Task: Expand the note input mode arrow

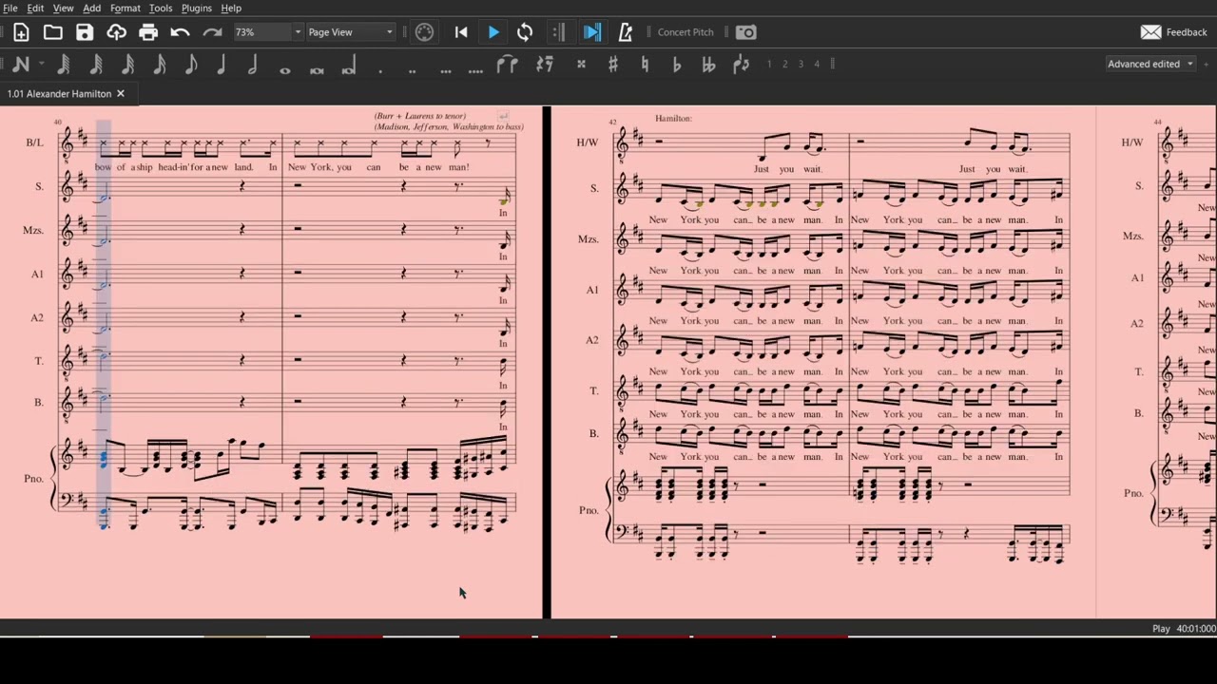Action: [x=42, y=65]
